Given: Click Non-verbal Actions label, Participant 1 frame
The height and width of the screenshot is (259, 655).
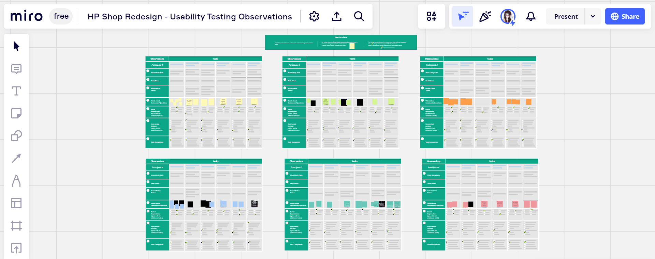Looking at the screenshot, I should tap(156, 127).
